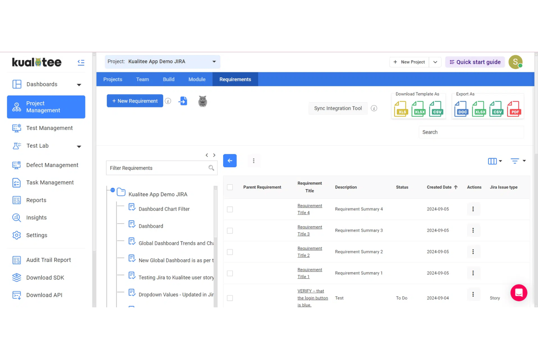Switch to the Module tab
Image resolution: width=538 pixels, height=359 pixels.
click(197, 79)
